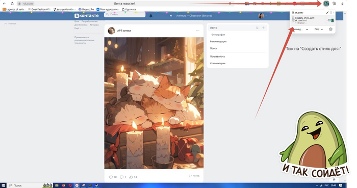Toggle the Stylus on/off switch in popup
Image resolution: width=357 pixels, height=188 pixels.
(x=331, y=20)
